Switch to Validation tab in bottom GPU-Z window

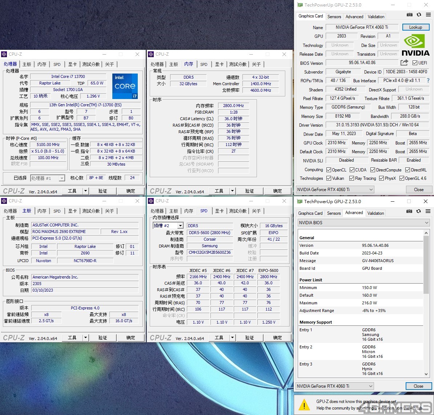375,213
